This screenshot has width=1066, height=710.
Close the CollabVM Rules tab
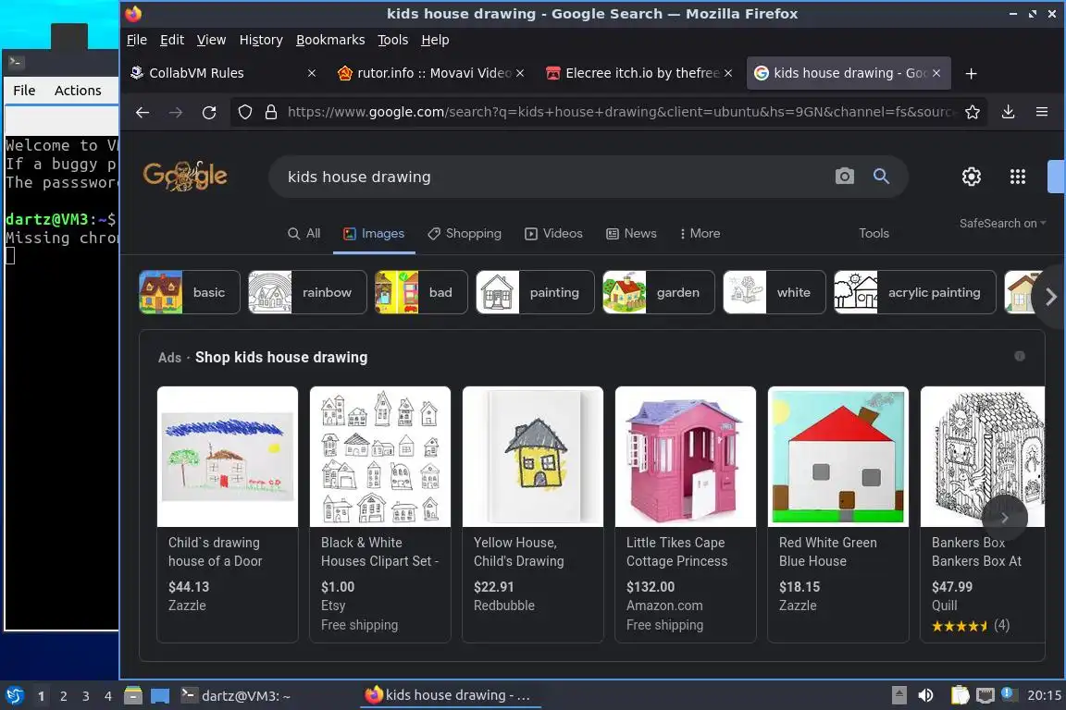coord(311,73)
